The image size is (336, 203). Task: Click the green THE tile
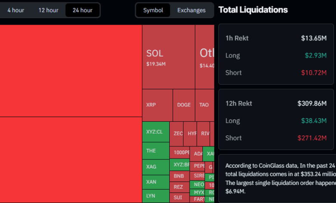156,151
